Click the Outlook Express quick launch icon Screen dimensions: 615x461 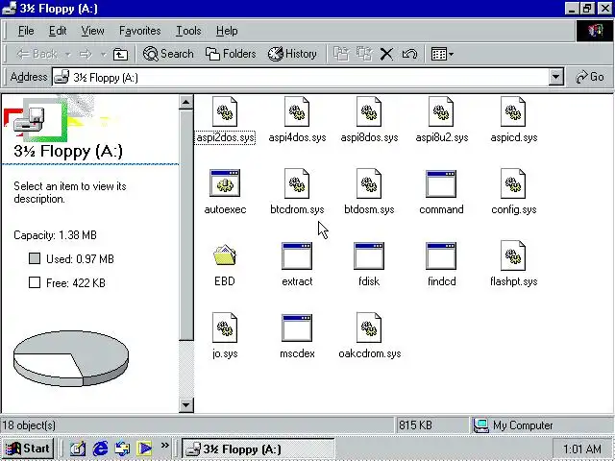coord(122,449)
